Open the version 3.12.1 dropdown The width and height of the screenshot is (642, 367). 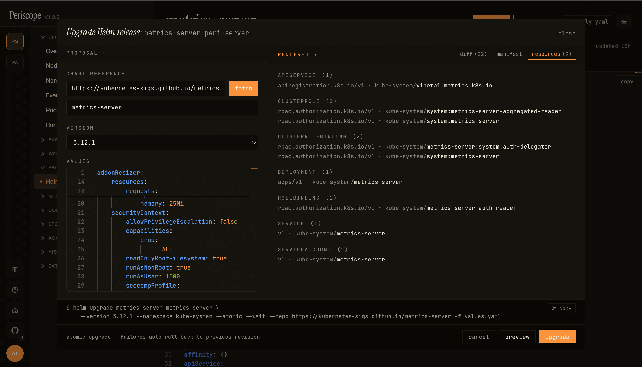click(162, 143)
